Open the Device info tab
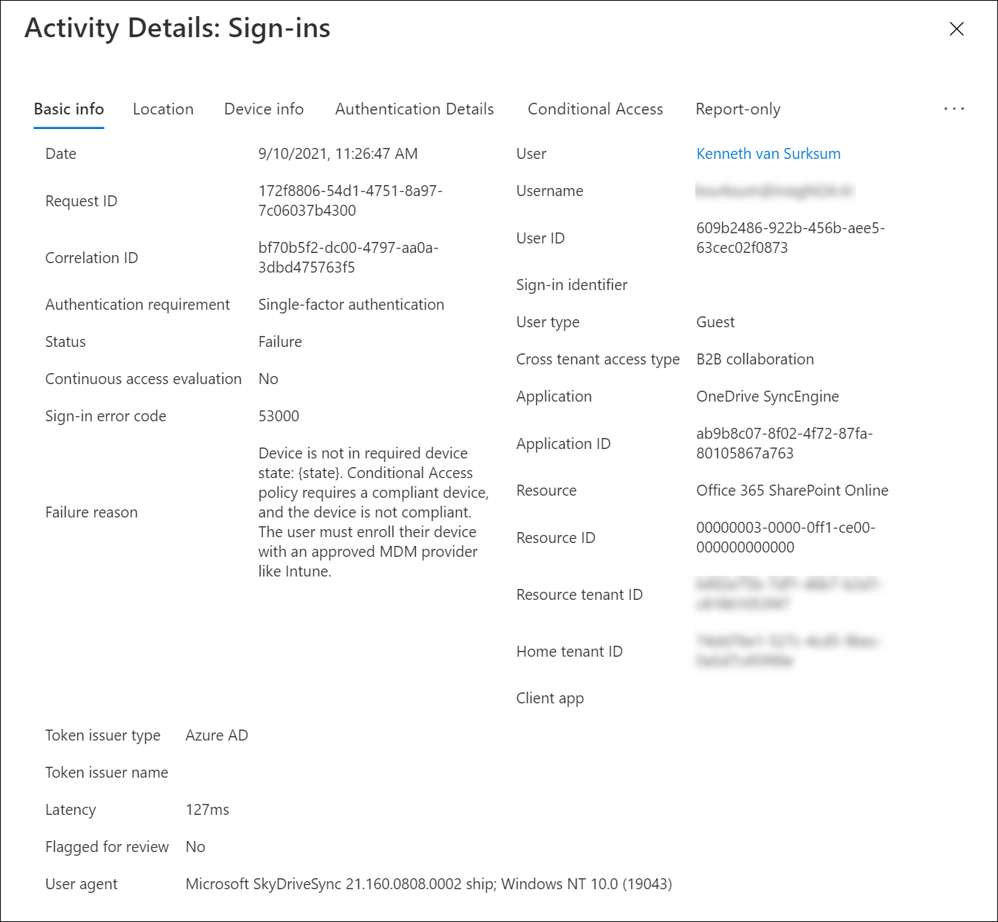 point(264,109)
